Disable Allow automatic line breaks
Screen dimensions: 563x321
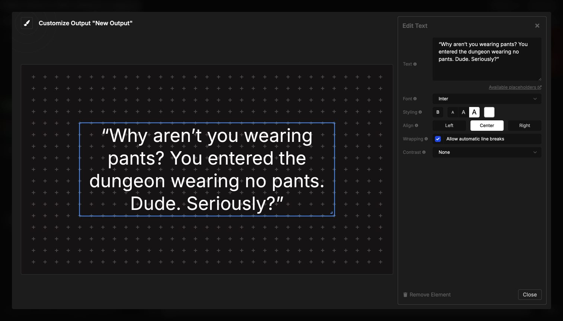pos(438,139)
